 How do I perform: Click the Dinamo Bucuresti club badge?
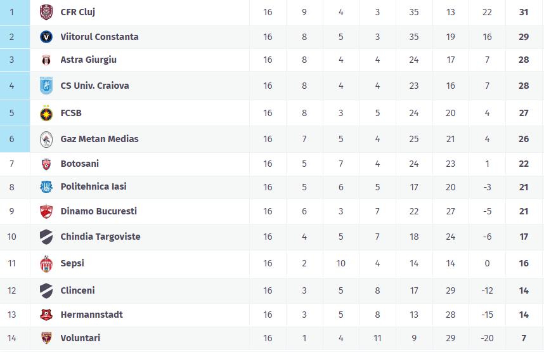click(46, 211)
